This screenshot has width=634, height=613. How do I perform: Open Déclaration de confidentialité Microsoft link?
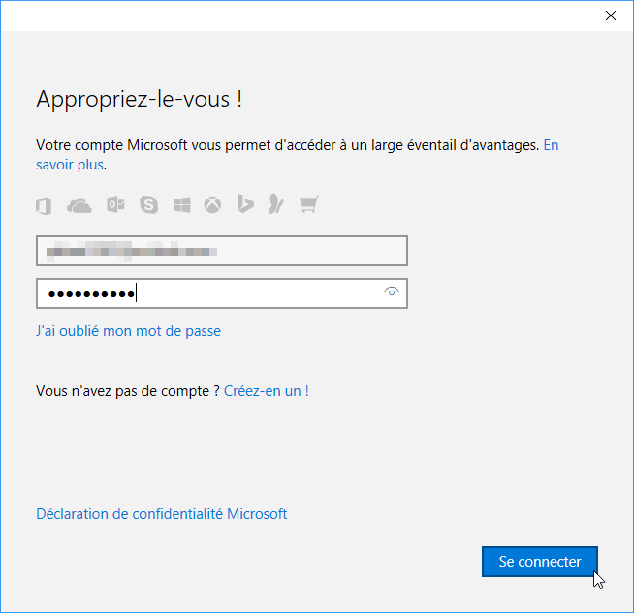coord(161,514)
